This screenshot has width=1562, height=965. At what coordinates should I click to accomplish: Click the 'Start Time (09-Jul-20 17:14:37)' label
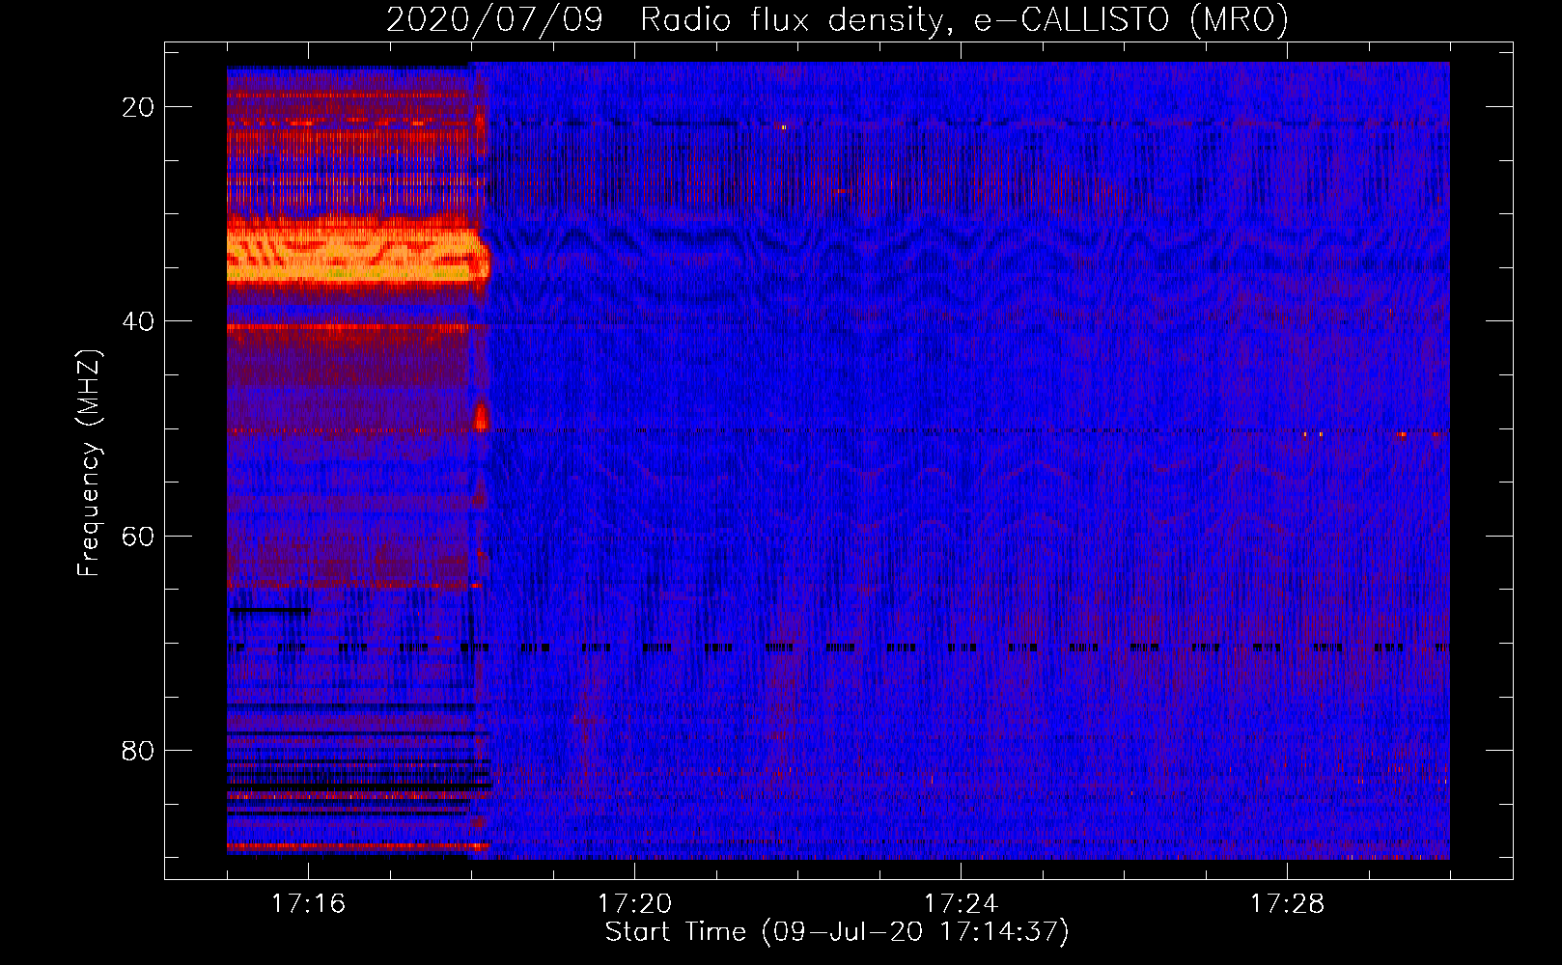tap(837, 932)
